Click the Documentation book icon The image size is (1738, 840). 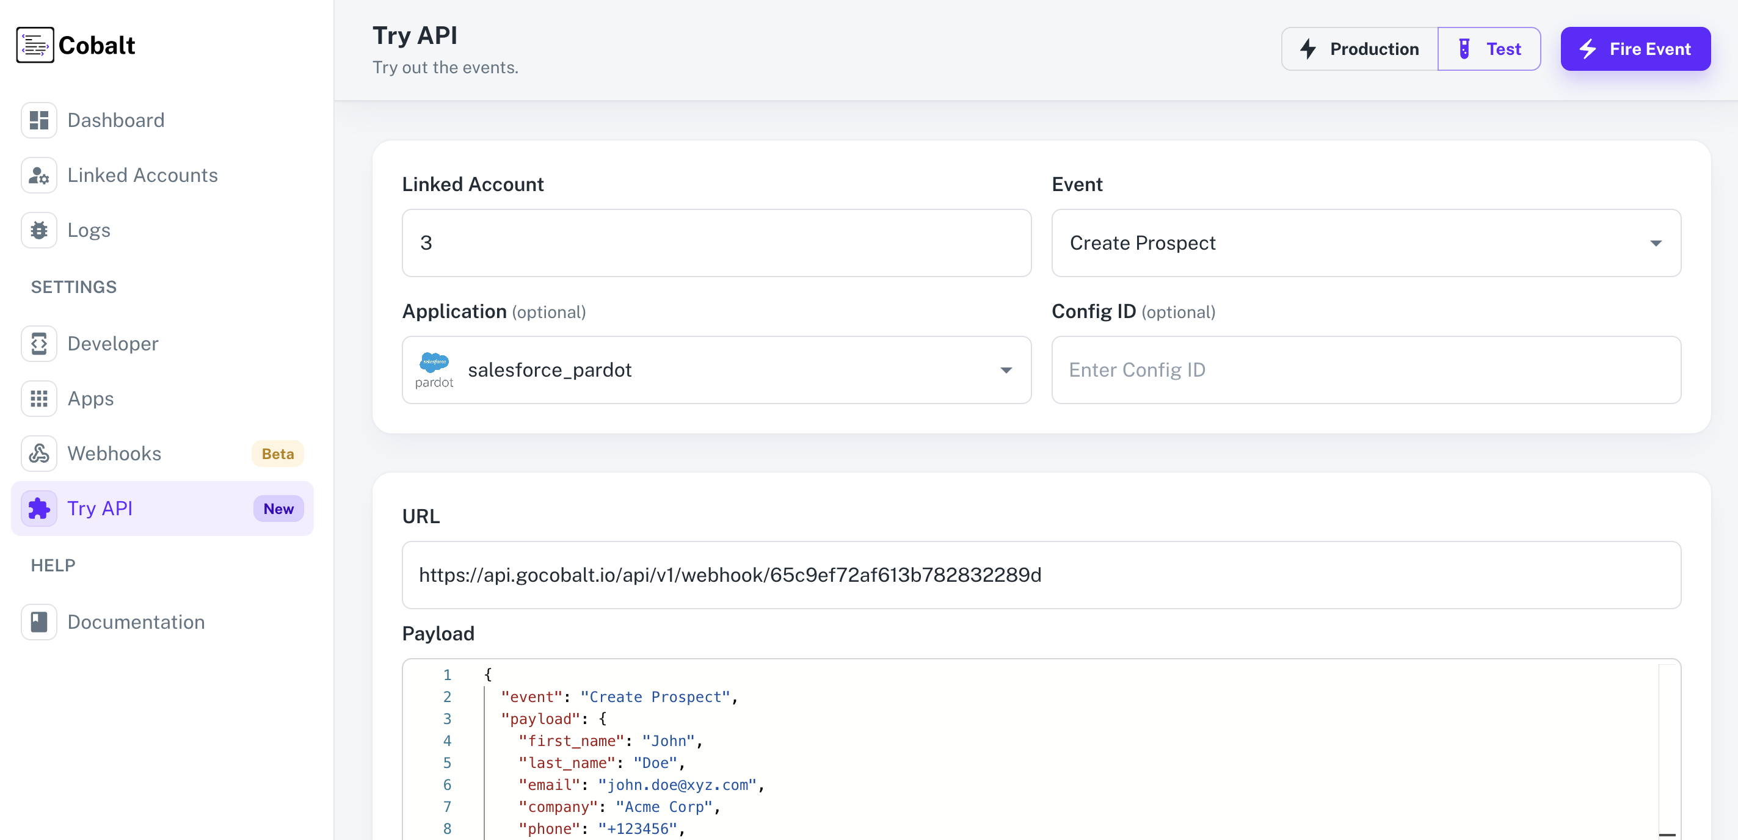coord(39,622)
